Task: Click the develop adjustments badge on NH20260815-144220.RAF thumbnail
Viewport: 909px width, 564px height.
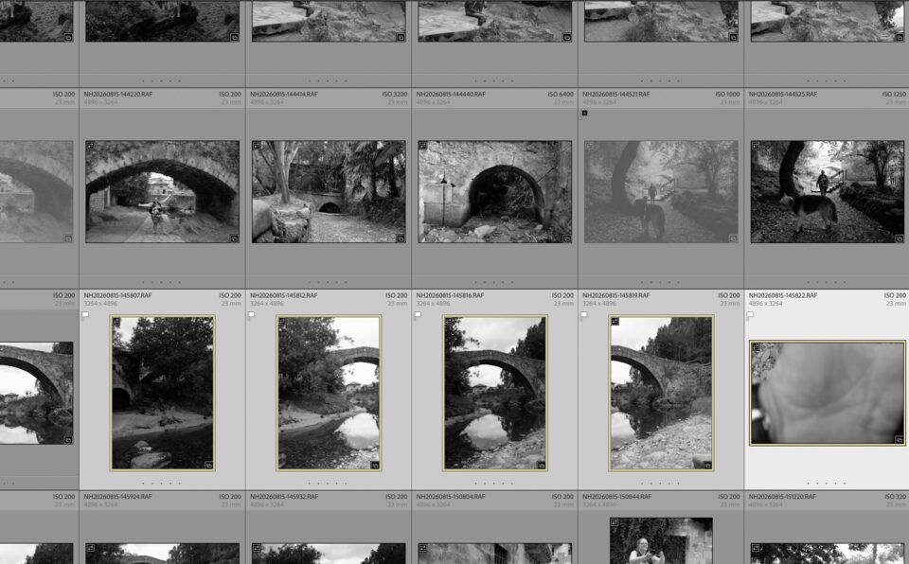Action: click(90, 146)
